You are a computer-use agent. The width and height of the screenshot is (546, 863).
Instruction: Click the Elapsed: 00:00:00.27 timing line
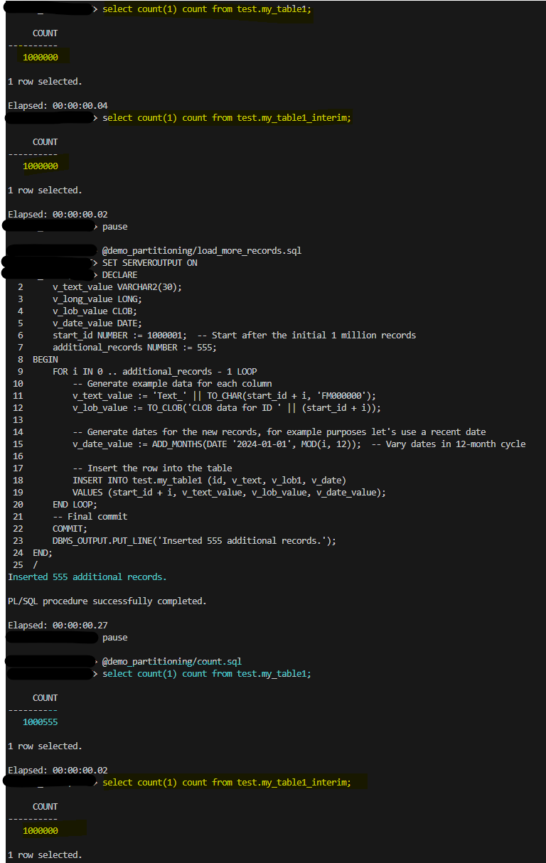(58, 625)
